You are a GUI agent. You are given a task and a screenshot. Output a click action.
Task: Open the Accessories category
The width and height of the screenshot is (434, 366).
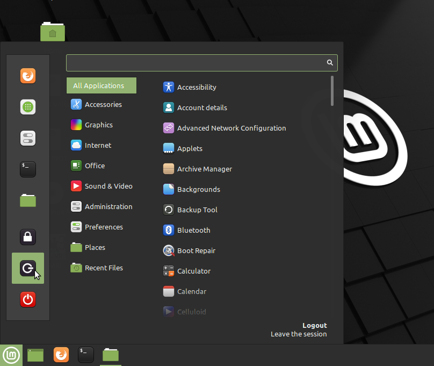coord(103,105)
